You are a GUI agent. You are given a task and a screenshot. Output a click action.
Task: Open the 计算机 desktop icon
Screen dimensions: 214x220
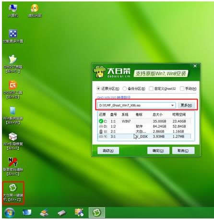click(13, 11)
